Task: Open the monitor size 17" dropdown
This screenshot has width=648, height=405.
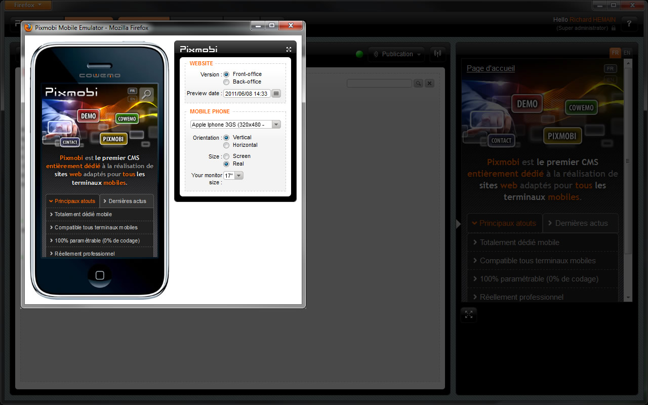Action: point(233,176)
